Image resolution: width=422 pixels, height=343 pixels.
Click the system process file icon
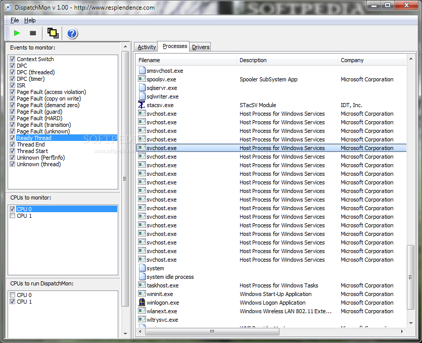click(142, 268)
